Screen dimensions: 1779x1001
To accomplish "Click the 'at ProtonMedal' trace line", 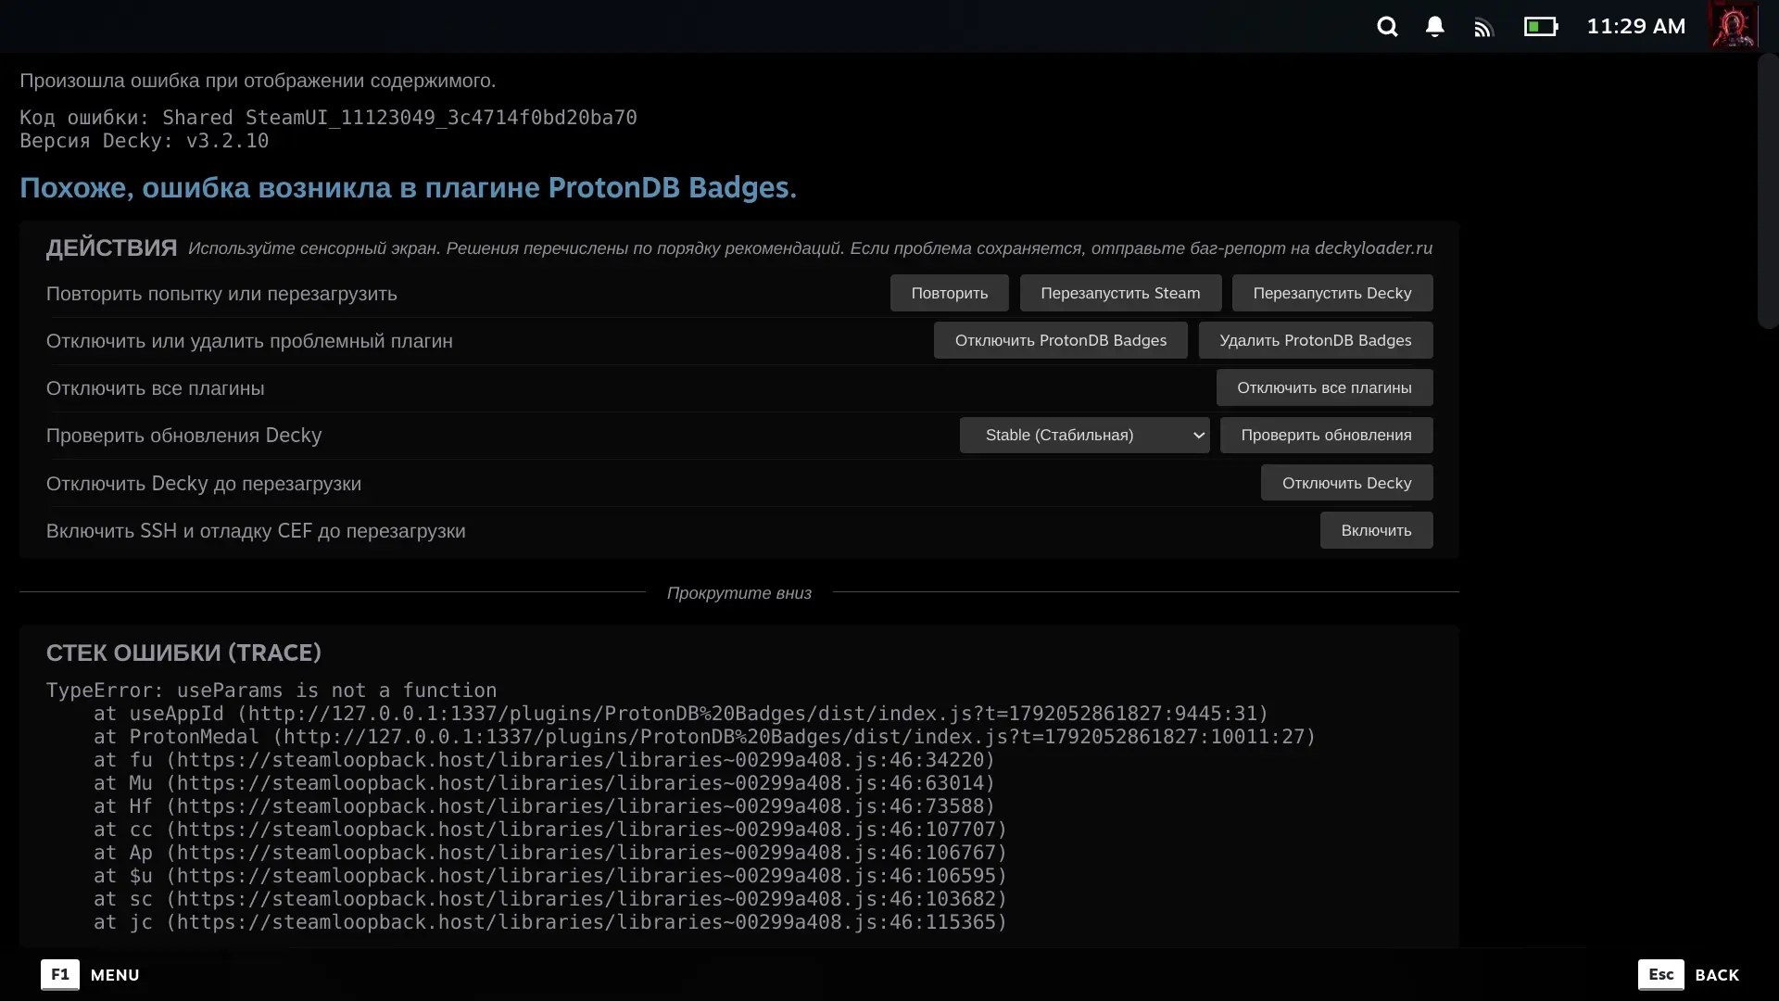I will (x=704, y=737).
